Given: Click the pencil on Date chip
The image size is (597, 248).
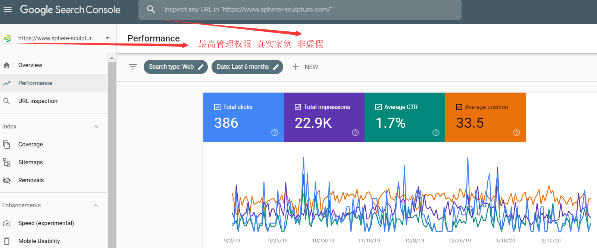Looking at the screenshot, I should point(276,67).
